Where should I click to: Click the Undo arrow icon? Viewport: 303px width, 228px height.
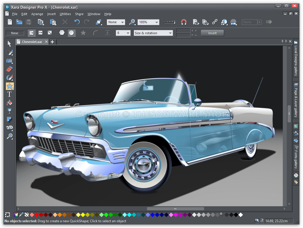pos(77,22)
